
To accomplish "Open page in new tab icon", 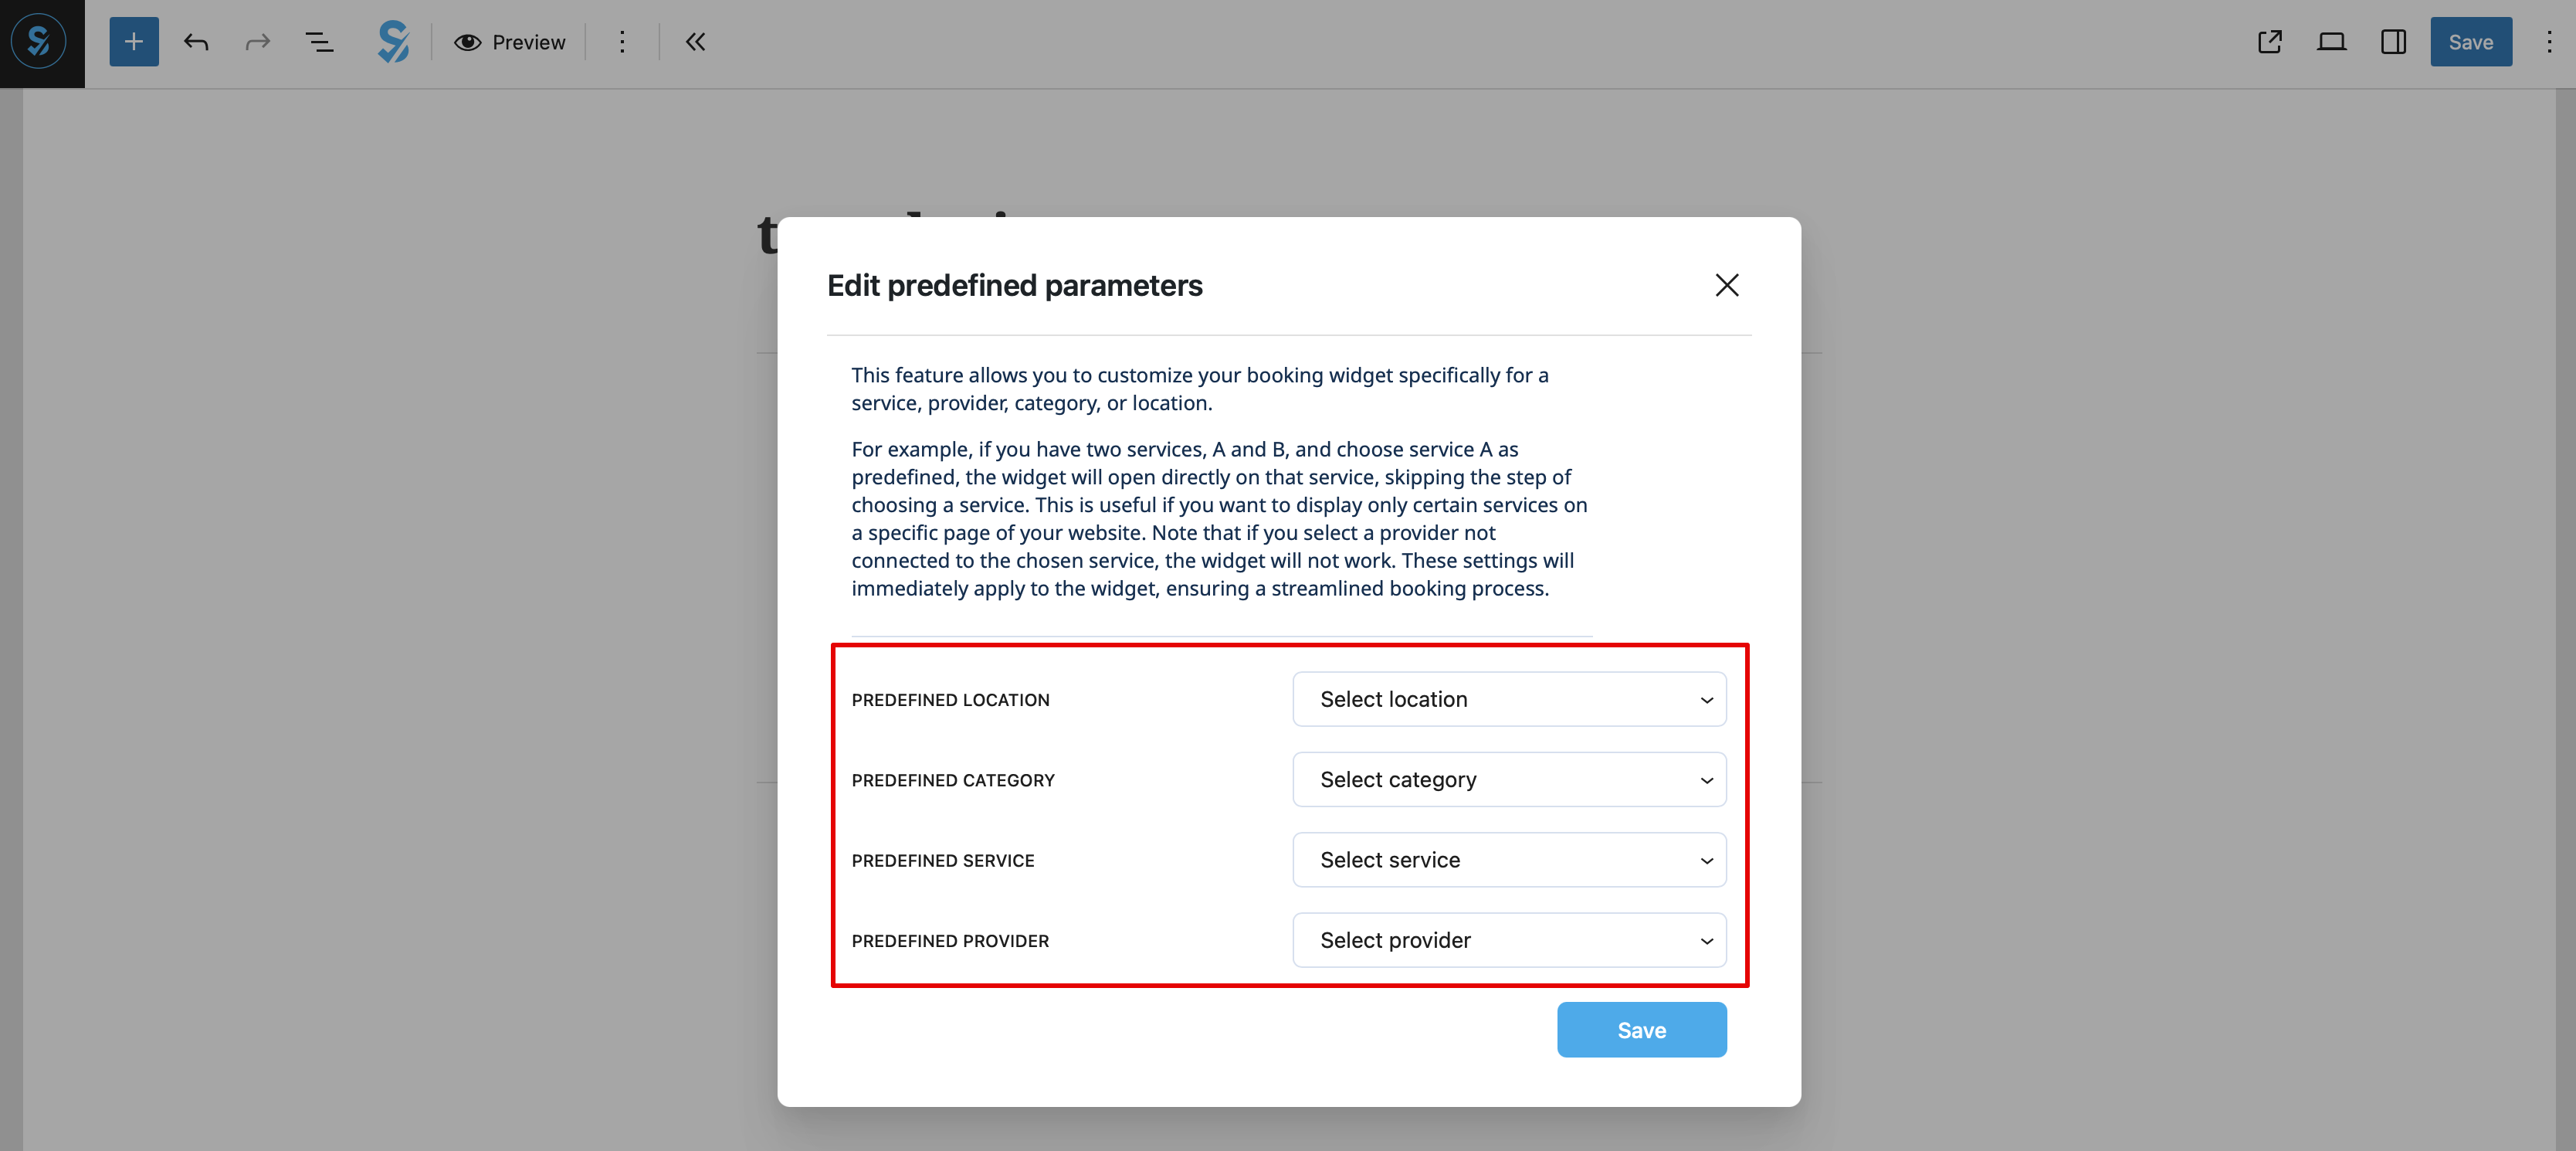I will coord(2269,42).
